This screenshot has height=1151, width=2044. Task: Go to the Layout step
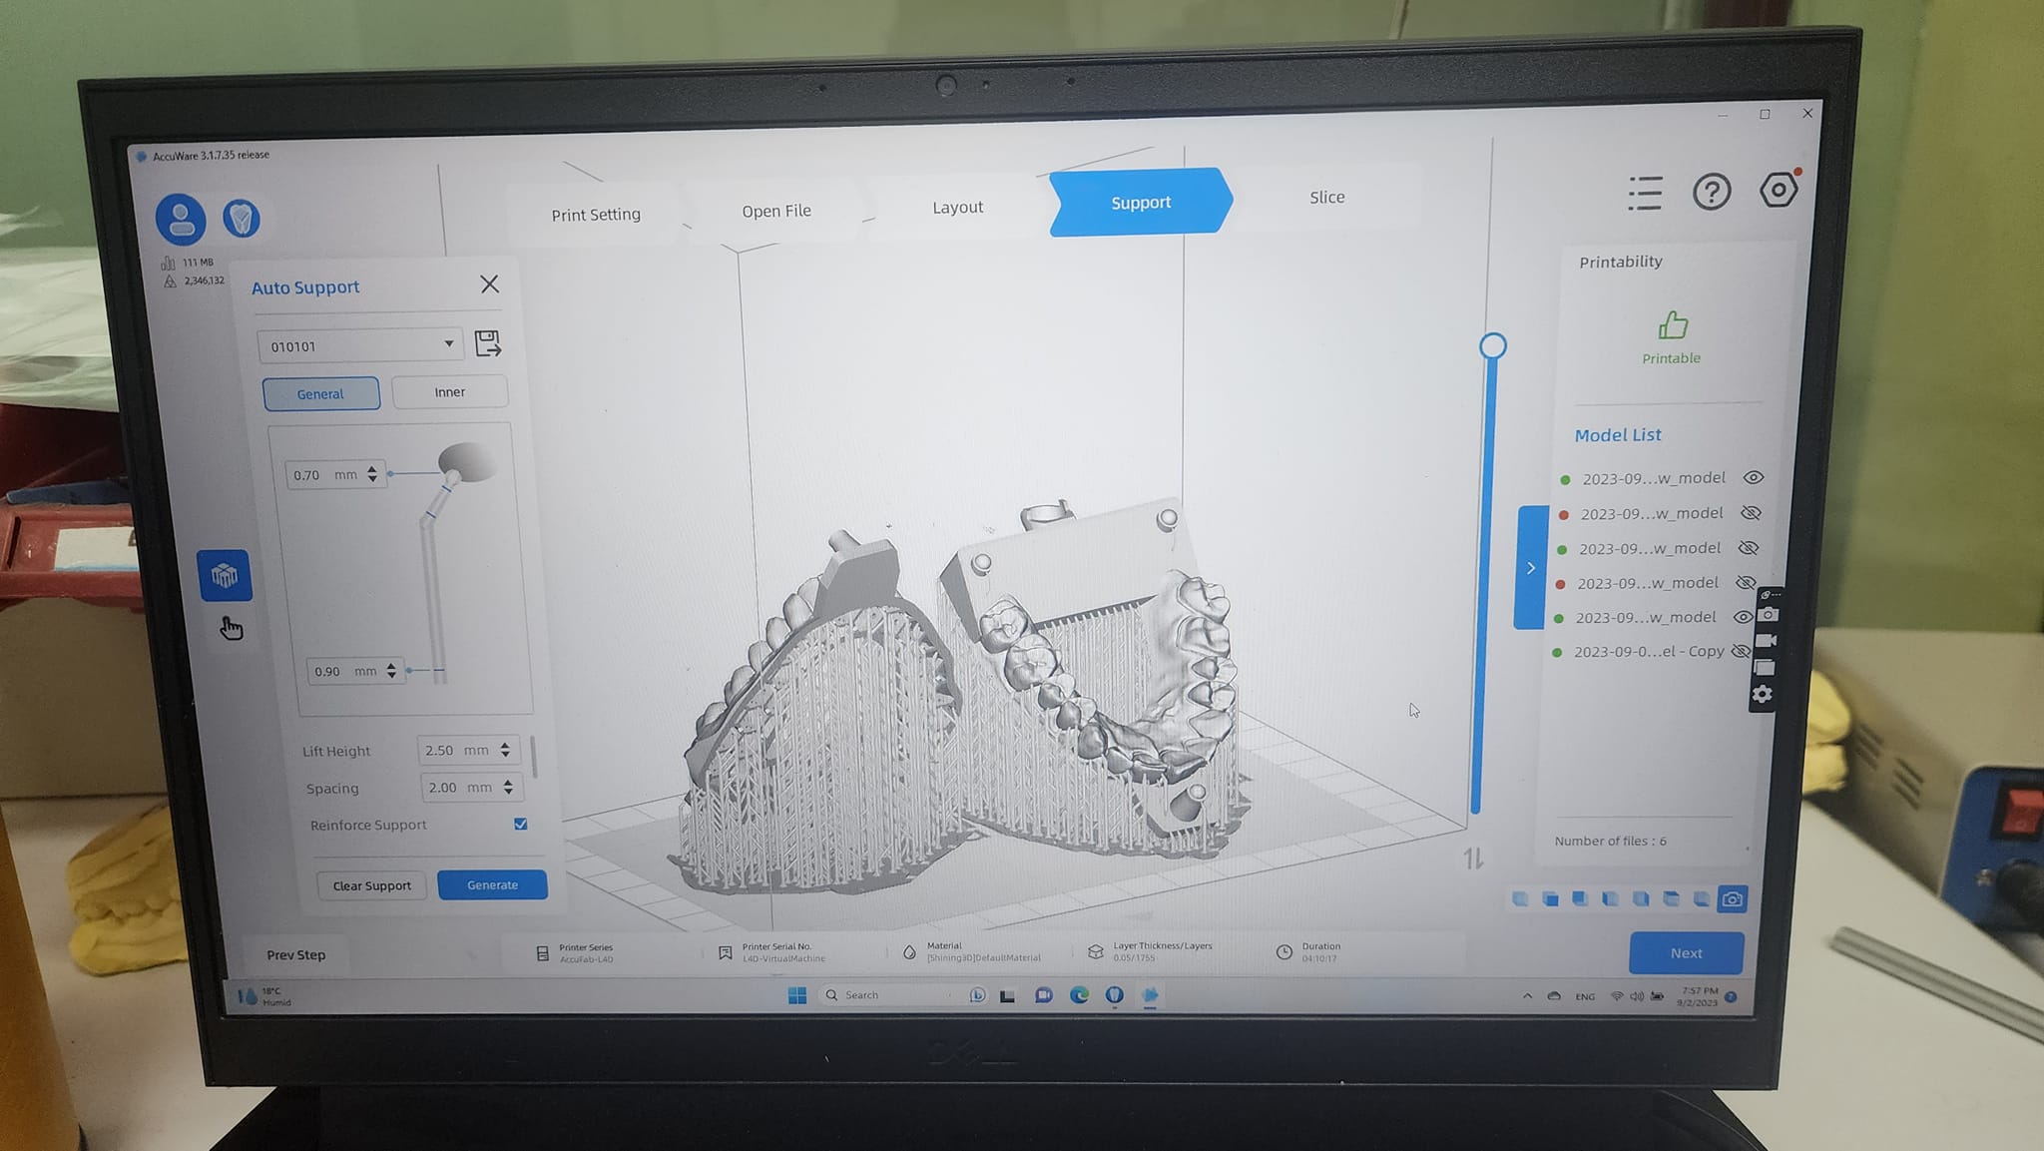pyautogui.click(x=957, y=207)
